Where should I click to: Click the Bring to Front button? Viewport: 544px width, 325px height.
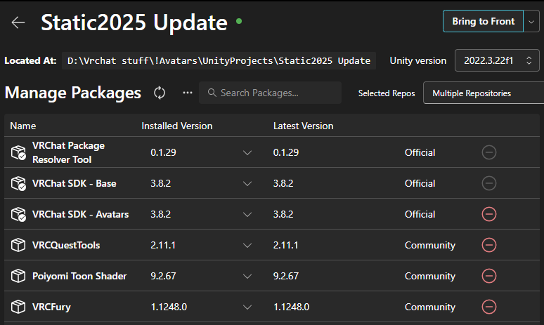(x=483, y=21)
